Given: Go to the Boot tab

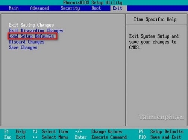Looking at the screenshot, I should [96, 8].
